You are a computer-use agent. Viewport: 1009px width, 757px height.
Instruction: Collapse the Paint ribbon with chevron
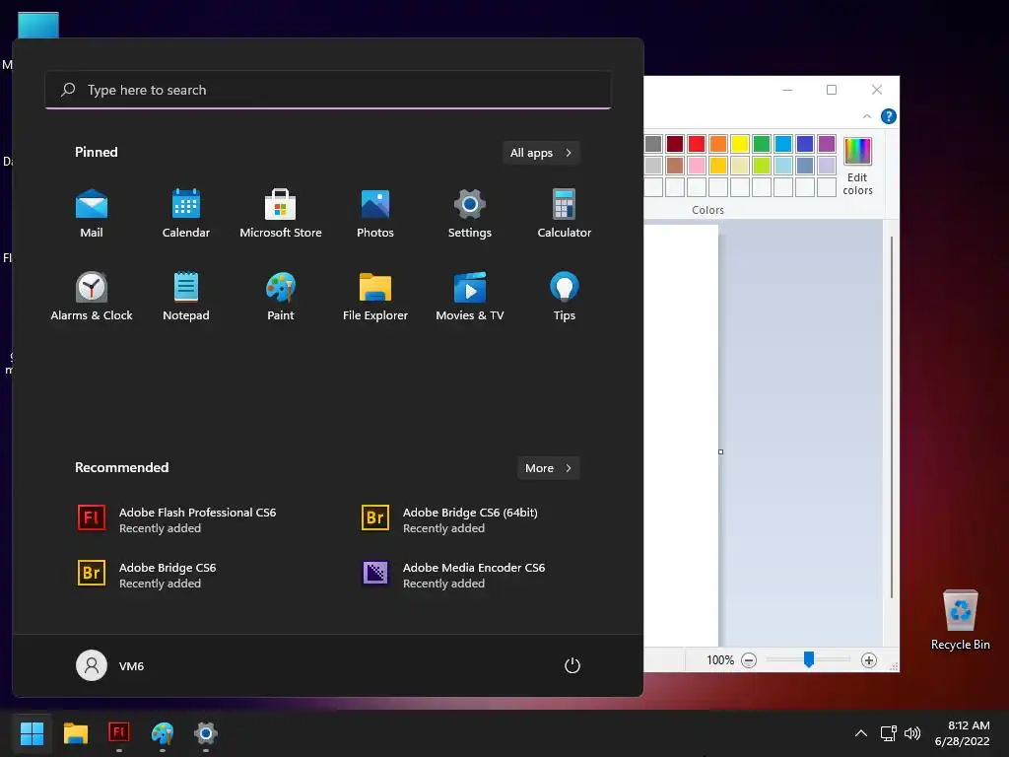[867, 116]
